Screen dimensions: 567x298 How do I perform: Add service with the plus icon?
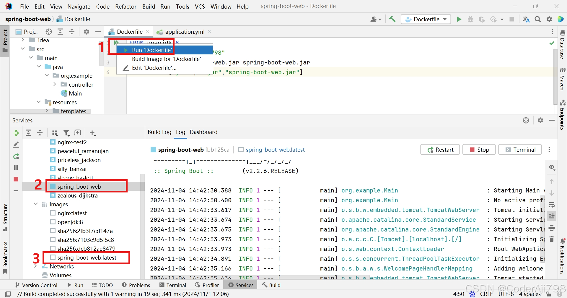(93, 133)
